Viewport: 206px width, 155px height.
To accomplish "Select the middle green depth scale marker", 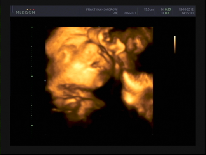I will (32, 76).
